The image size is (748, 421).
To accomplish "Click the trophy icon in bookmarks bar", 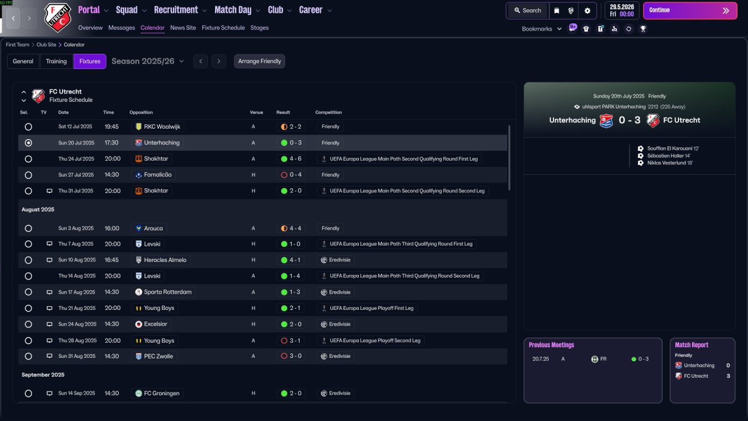I will click(x=643, y=29).
